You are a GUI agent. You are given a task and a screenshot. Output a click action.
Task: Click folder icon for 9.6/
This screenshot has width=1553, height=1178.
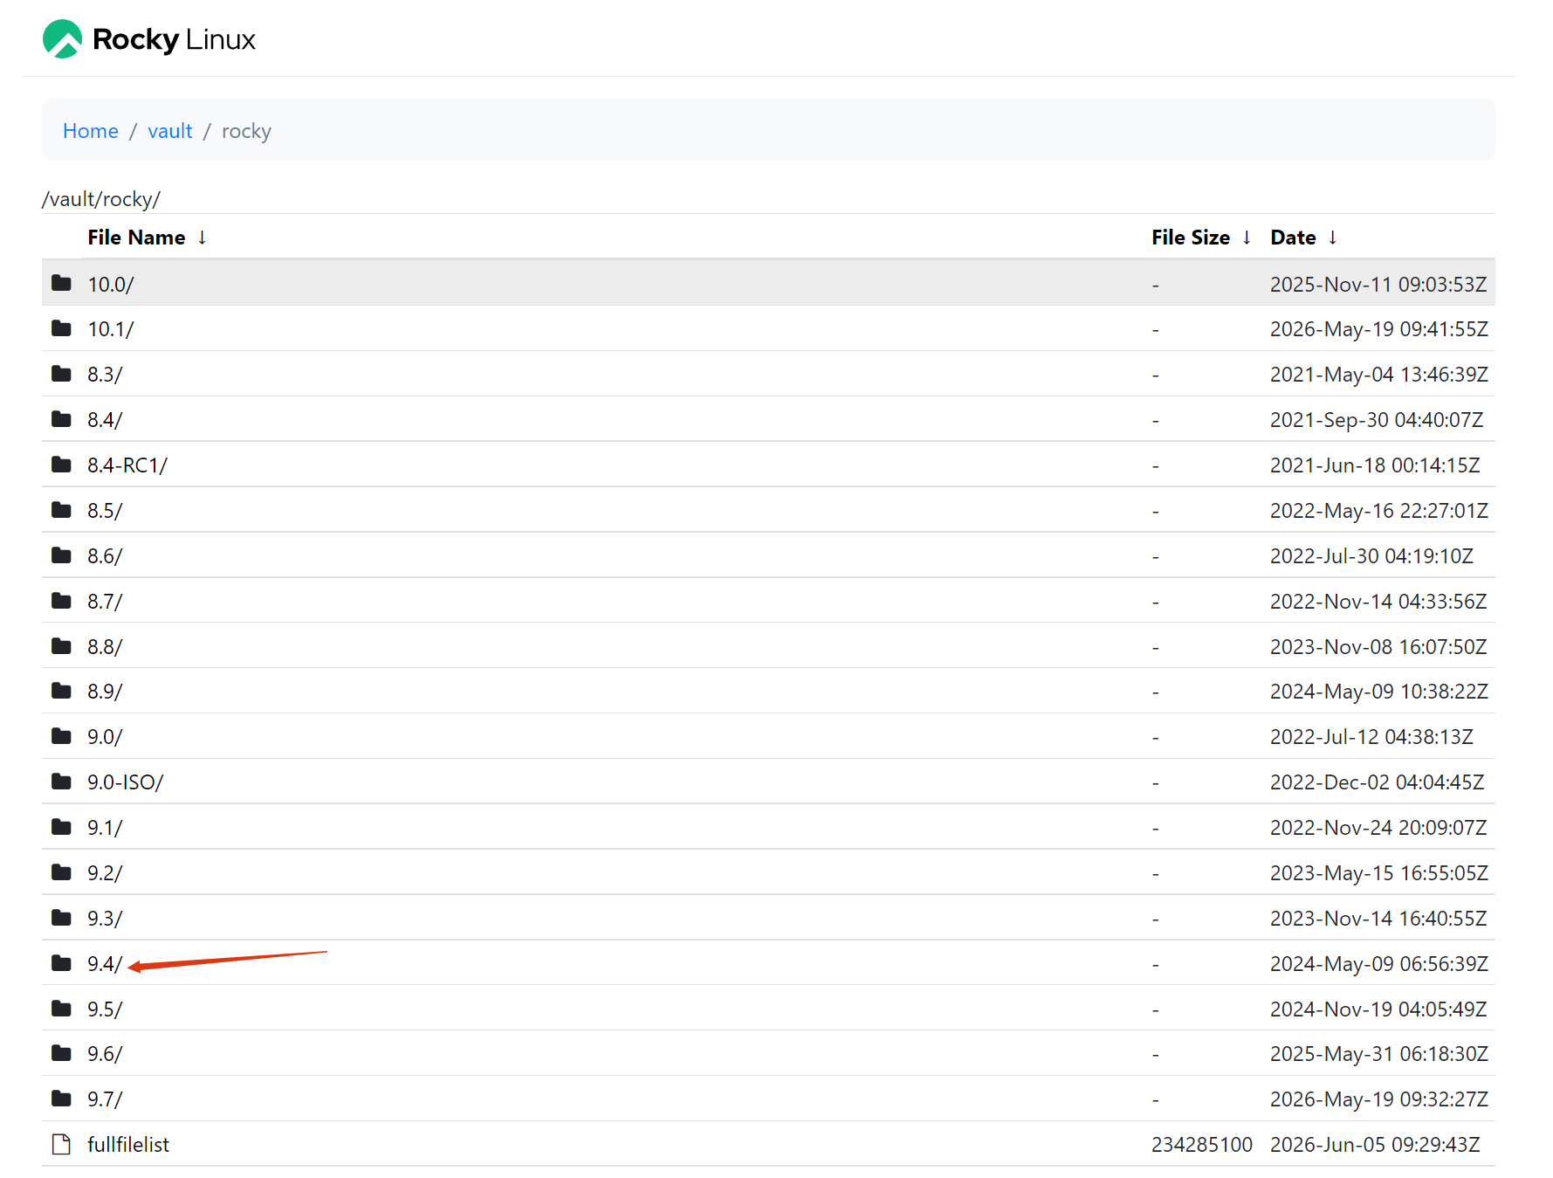tap(61, 1053)
